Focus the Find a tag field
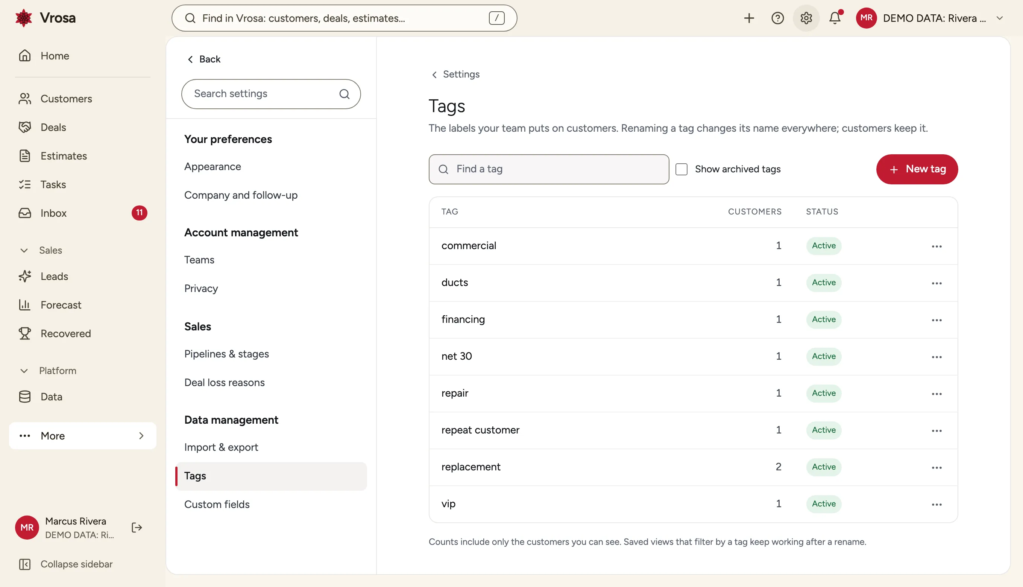Image resolution: width=1023 pixels, height=587 pixels. [549, 169]
